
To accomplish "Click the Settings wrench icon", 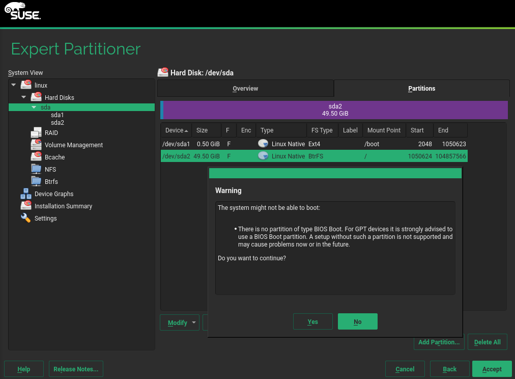I will point(26,219).
